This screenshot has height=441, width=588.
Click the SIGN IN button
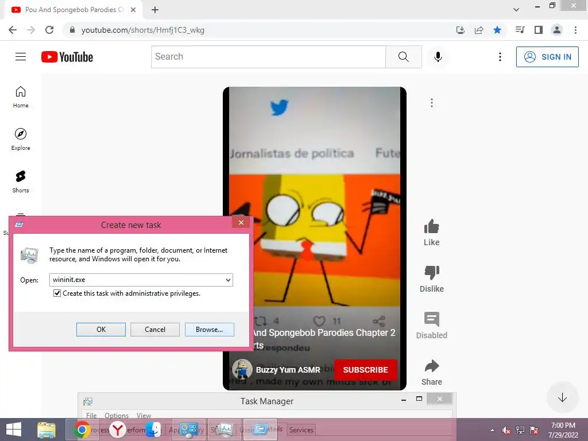point(547,57)
